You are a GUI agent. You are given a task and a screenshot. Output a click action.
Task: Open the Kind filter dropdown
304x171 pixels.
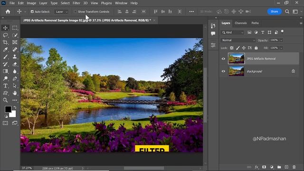point(232,32)
